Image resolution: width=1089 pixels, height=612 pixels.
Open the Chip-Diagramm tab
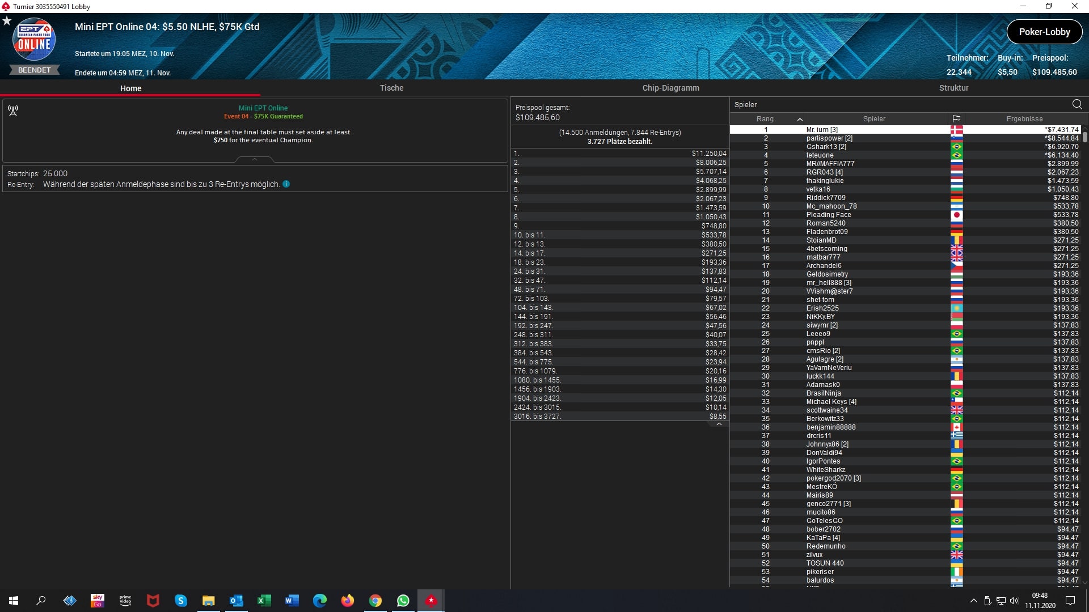point(670,88)
